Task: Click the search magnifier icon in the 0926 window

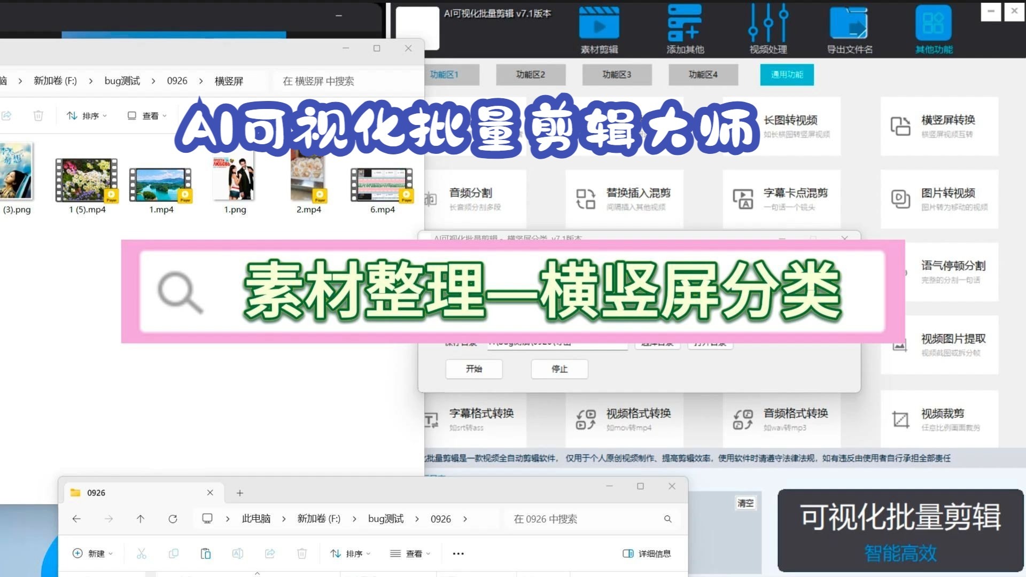Action: point(668,519)
